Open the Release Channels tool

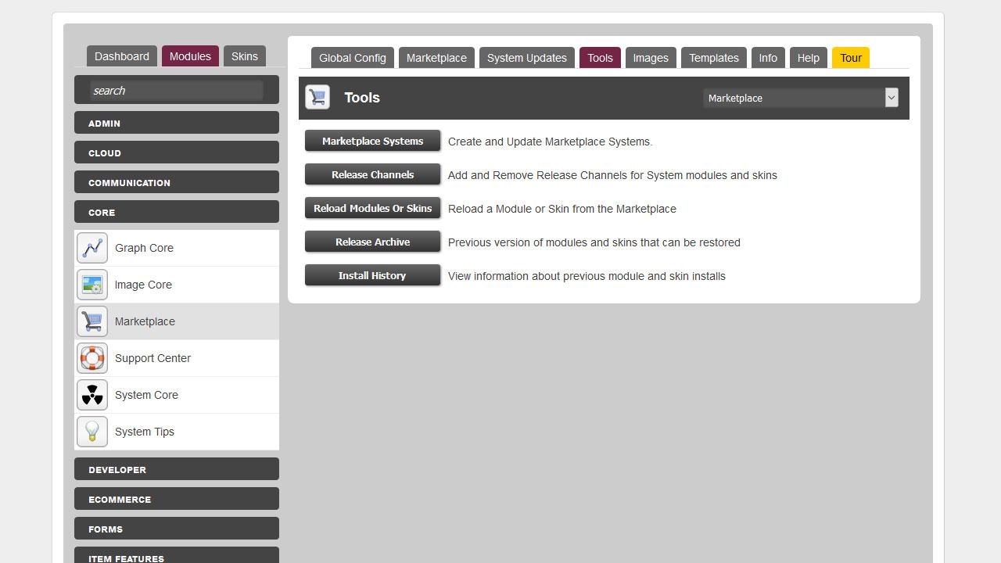point(373,174)
